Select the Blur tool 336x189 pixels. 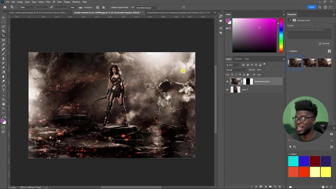pyautogui.click(x=3, y=76)
